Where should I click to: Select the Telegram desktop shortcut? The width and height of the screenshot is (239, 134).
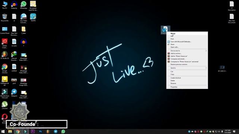(x=14, y=93)
